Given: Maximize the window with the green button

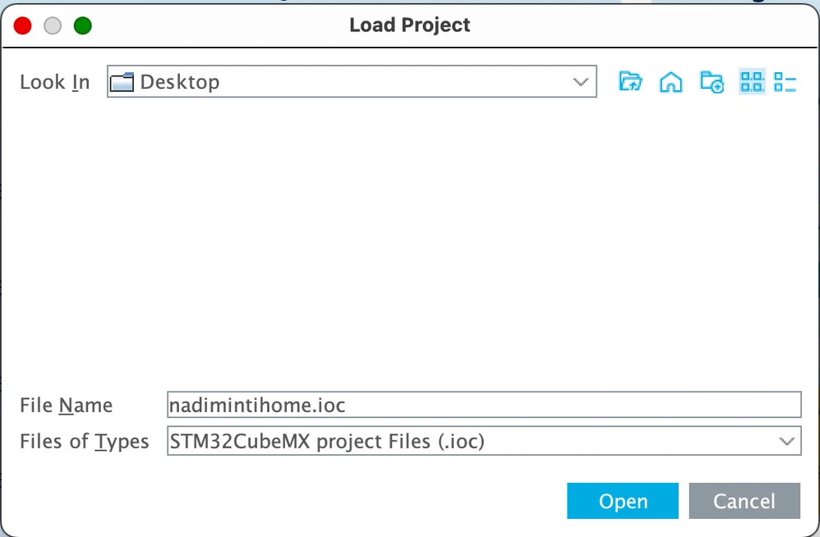Looking at the screenshot, I should click(x=83, y=25).
